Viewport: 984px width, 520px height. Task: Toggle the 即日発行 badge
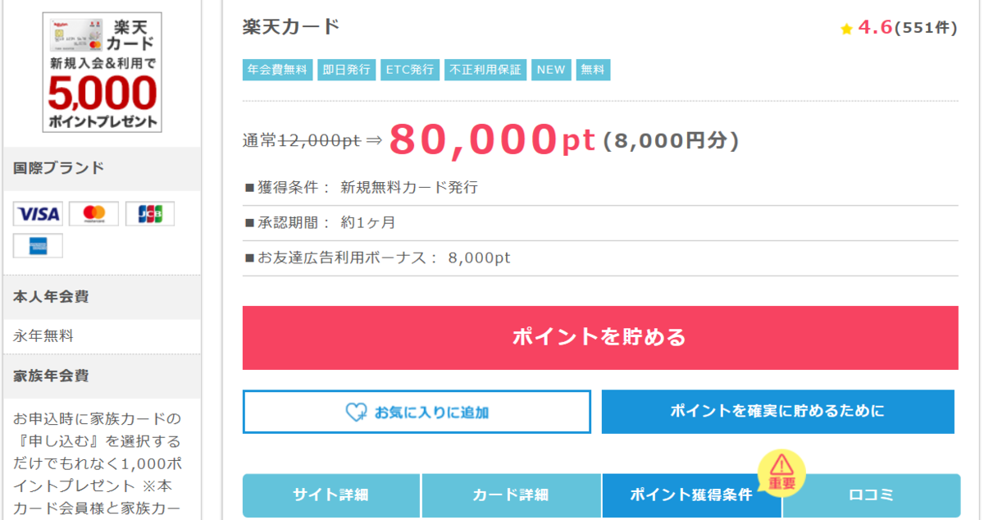pos(346,70)
